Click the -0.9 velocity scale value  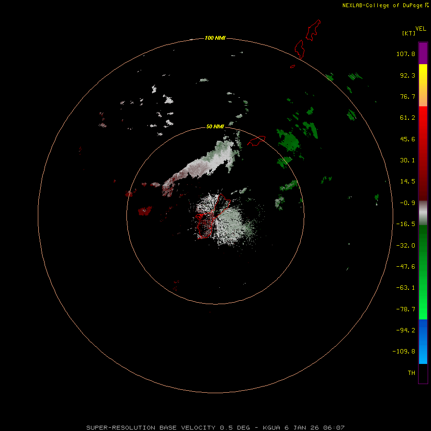pyautogui.click(x=408, y=203)
